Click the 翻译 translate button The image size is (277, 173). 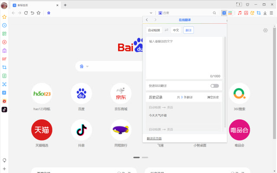(189, 30)
